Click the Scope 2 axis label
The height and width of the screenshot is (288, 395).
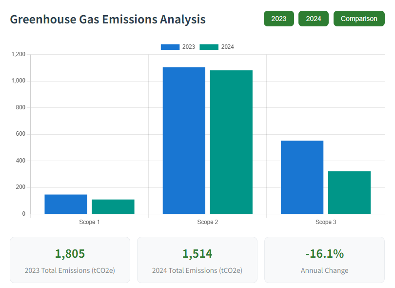coord(207,222)
